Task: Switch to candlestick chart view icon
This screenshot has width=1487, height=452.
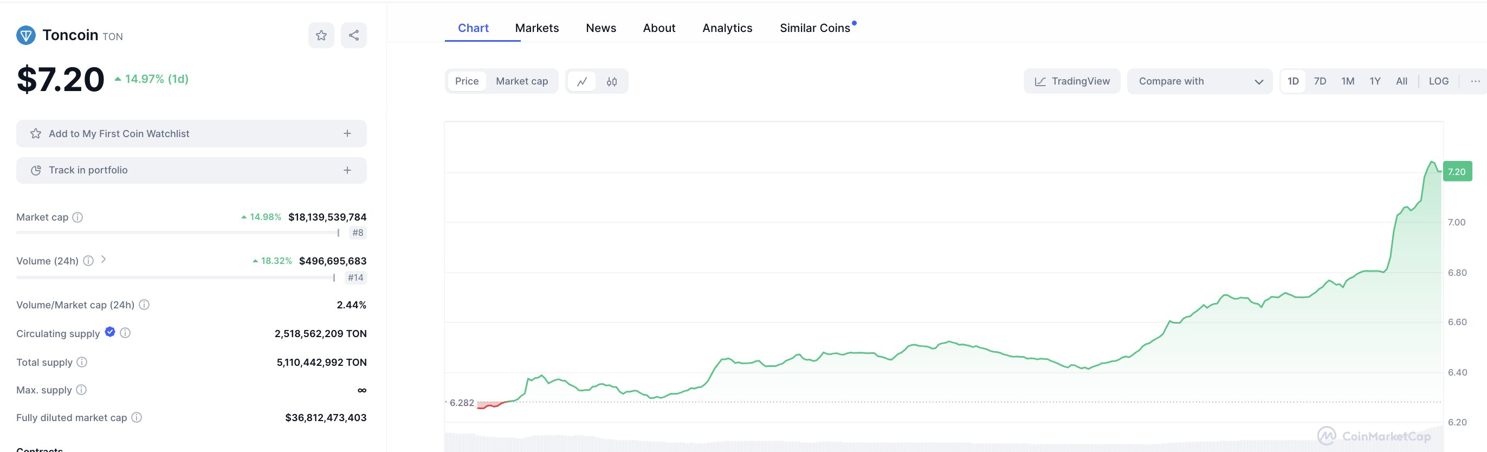Action: [x=612, y=81]
